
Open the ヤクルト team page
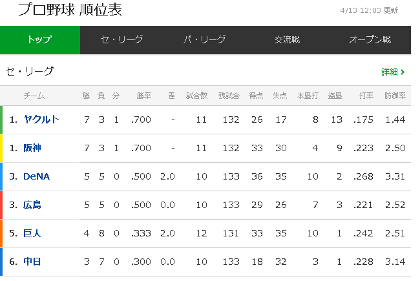tap(41, 120)
